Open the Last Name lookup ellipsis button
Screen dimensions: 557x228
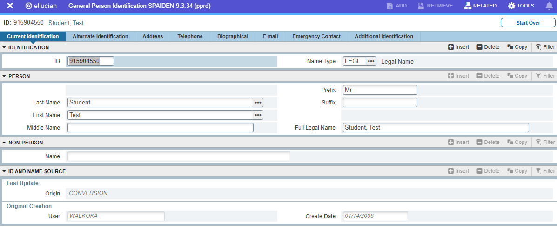click(x=258, y=102)
